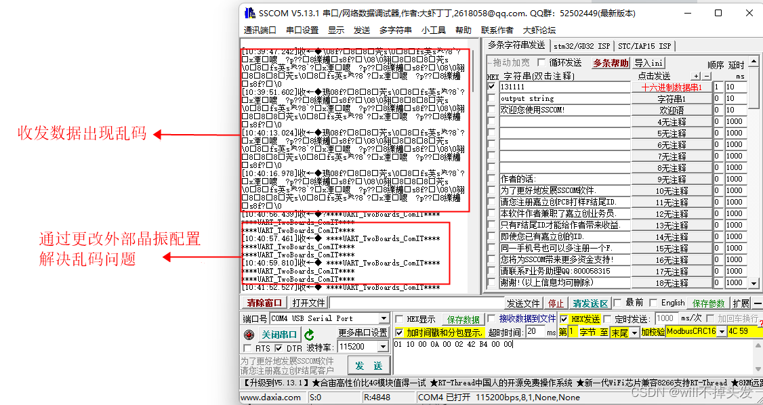Toggle HEX checkbox for output string row

coord(491,98)
